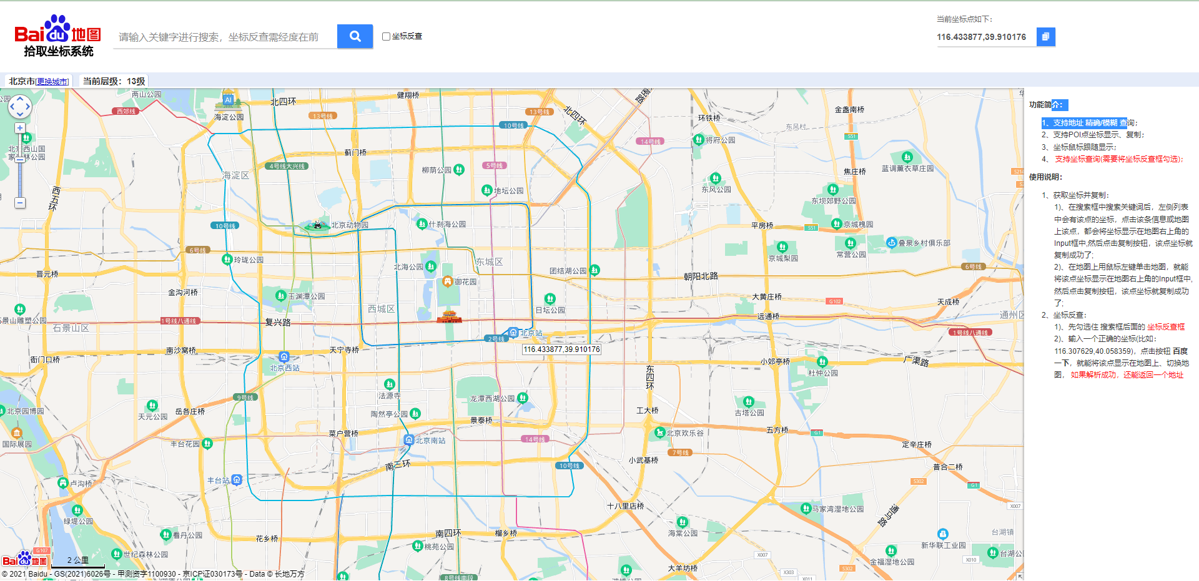The height and width of the screenshot is (581, 1199).
Task: Click the 更换城市 link to change city
Action: (52, 82)
